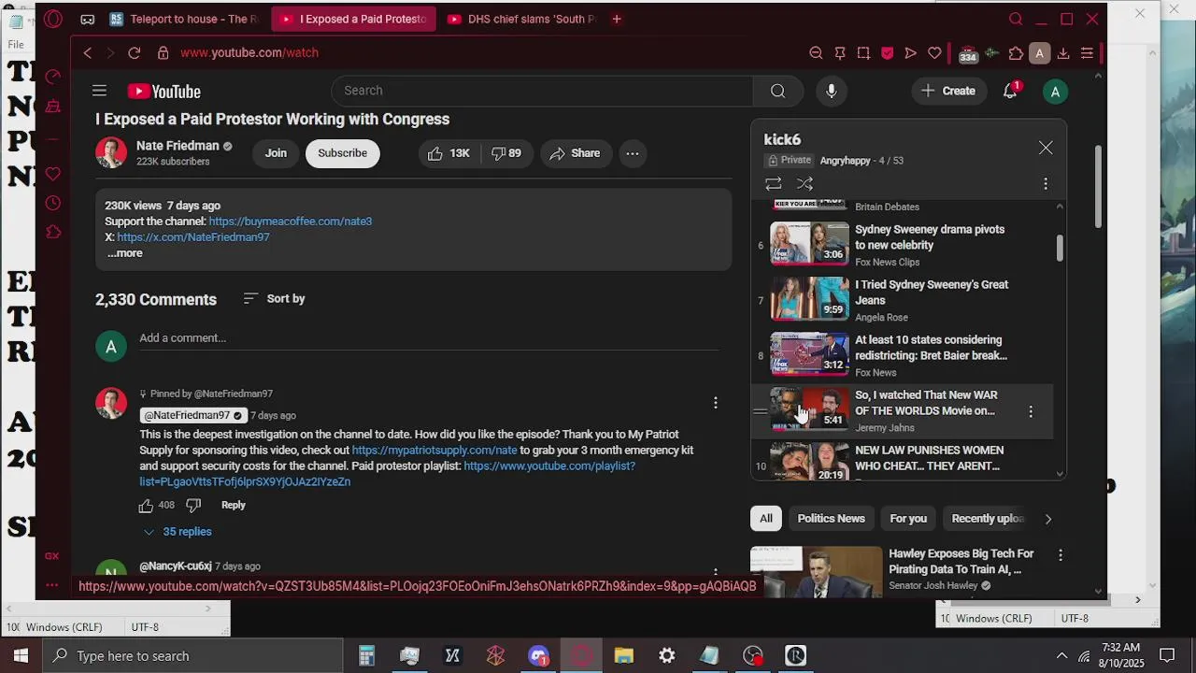Open the sidebar bookmarks heart icon
1196x673 pixels.
(x=53, y=174)
